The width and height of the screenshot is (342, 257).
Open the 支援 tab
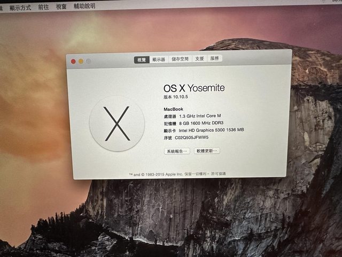pyautogui.click(x=199, y=58)
